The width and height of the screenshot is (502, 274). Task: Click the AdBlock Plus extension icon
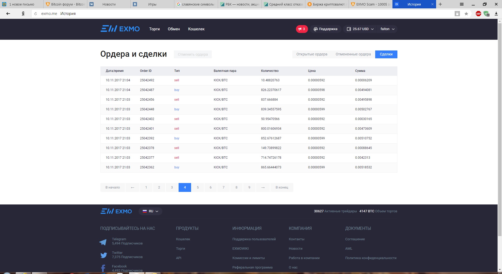[478, 14]
